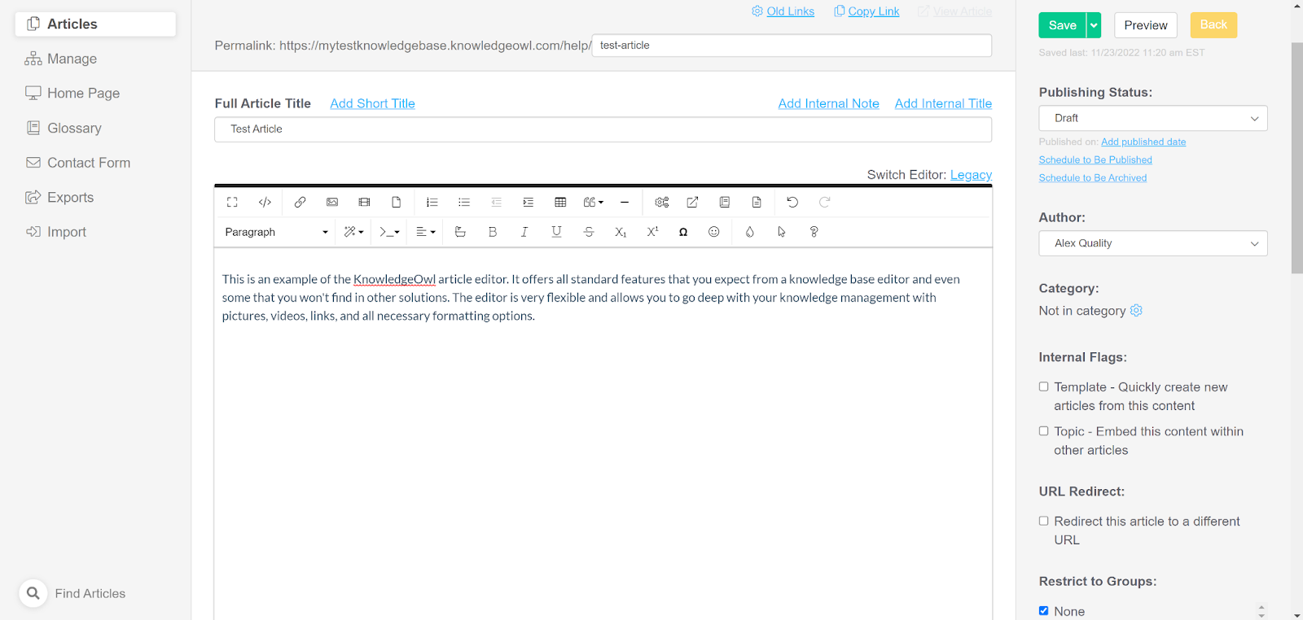Click the Preview button
The width and height of the screenshot is (1303, 620).
(x=1145, y=25)
